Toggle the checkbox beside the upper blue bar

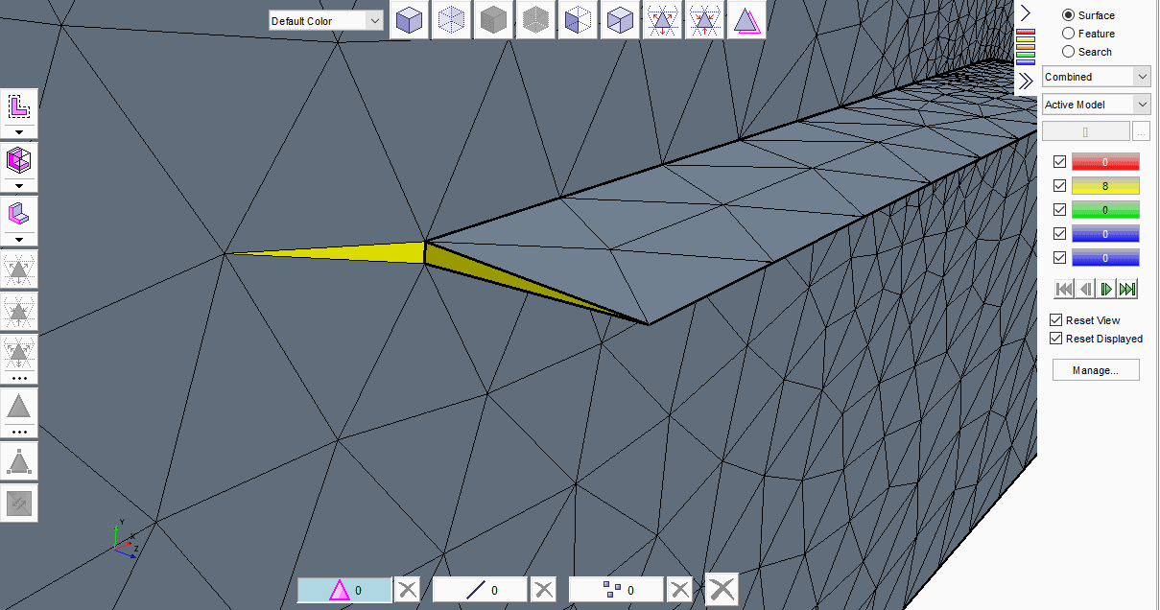(x=1059, y=233)
